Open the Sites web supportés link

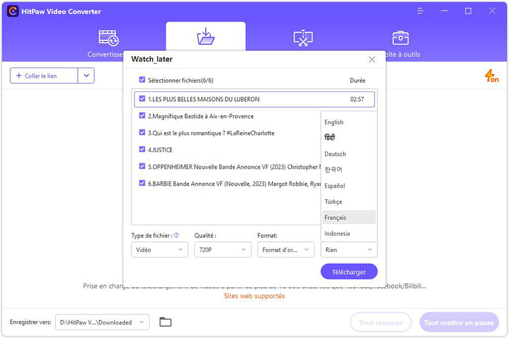[x=254, y=296]
